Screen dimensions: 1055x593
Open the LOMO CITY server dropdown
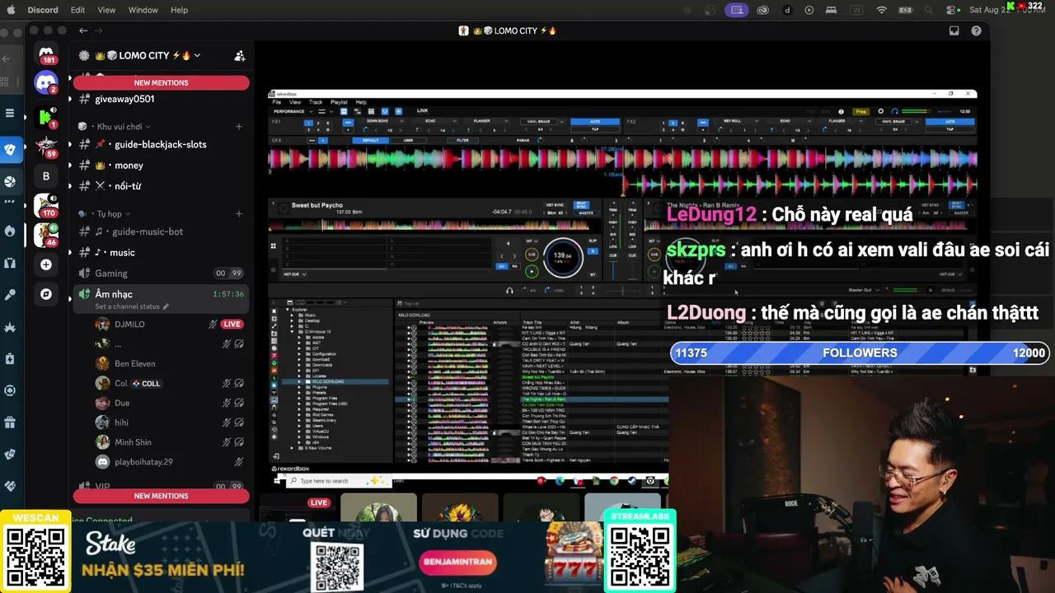pos(197,55)
